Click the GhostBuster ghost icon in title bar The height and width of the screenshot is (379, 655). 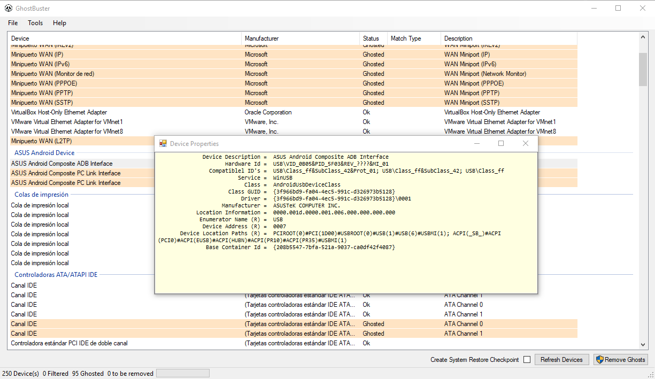coord(9,8)
